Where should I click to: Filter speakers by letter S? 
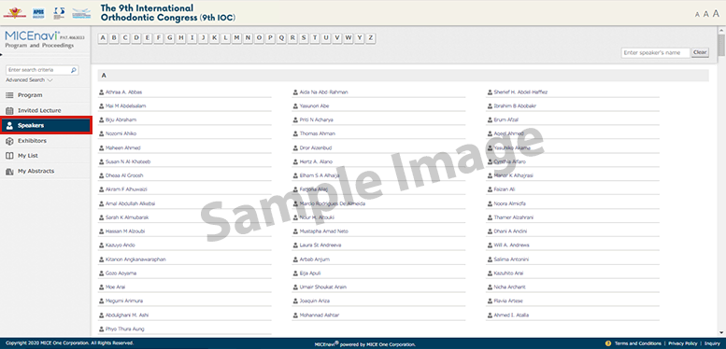pyautogui.click(x=304, y=38)
